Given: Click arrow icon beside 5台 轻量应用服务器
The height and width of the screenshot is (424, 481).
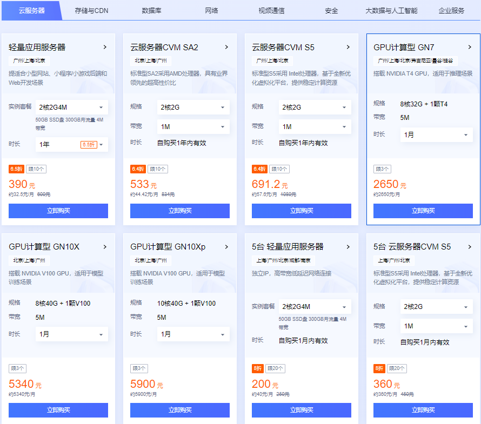Looking at the screenshot, I should pos(348,247).
